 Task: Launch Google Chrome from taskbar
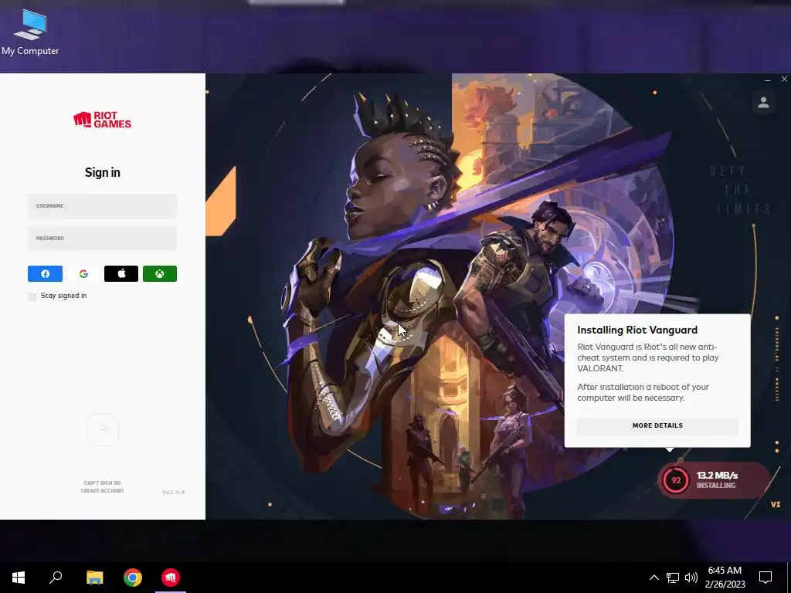coord(133,578)
